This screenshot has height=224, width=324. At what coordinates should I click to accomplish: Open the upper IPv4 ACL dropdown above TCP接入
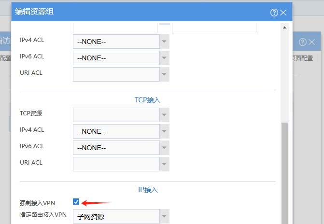(x=165, y=42)
